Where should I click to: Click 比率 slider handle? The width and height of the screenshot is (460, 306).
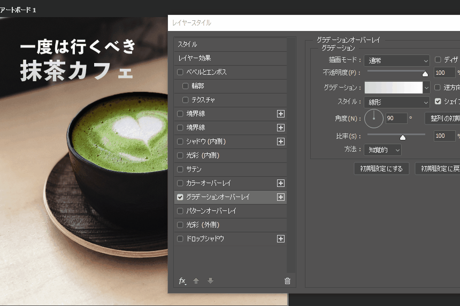coord(403,137)
